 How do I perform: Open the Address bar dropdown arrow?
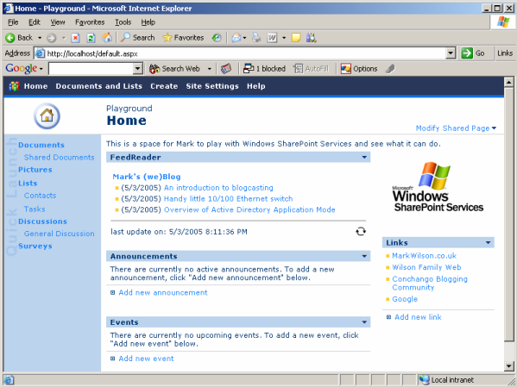451,53
